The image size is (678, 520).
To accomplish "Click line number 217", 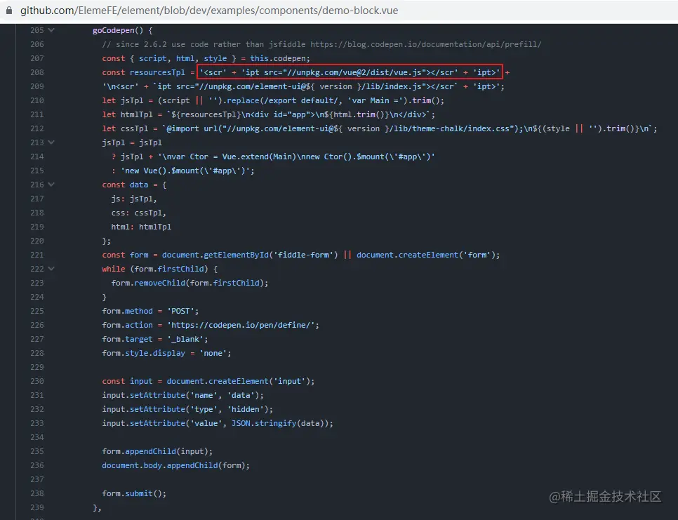I will click(x=37, y=199).
